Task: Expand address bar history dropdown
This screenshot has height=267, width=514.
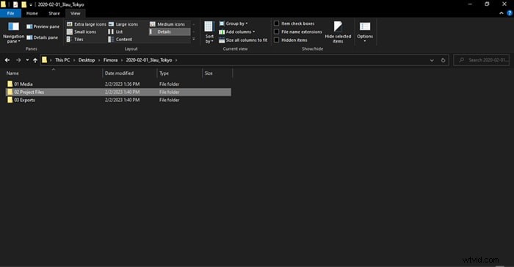Action: tap(432, 60)
